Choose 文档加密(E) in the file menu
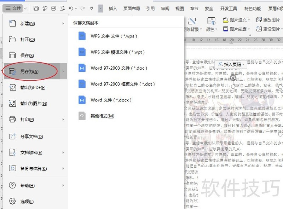Viewport: 283px width, 209px height. point(35,152)
